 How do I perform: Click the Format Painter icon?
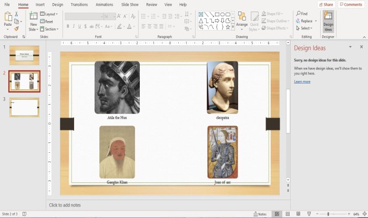click(16, 29)
